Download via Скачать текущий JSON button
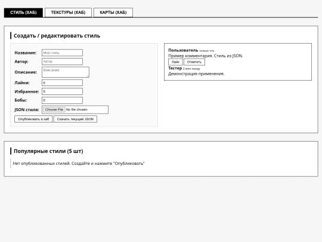 coord(75,119)
